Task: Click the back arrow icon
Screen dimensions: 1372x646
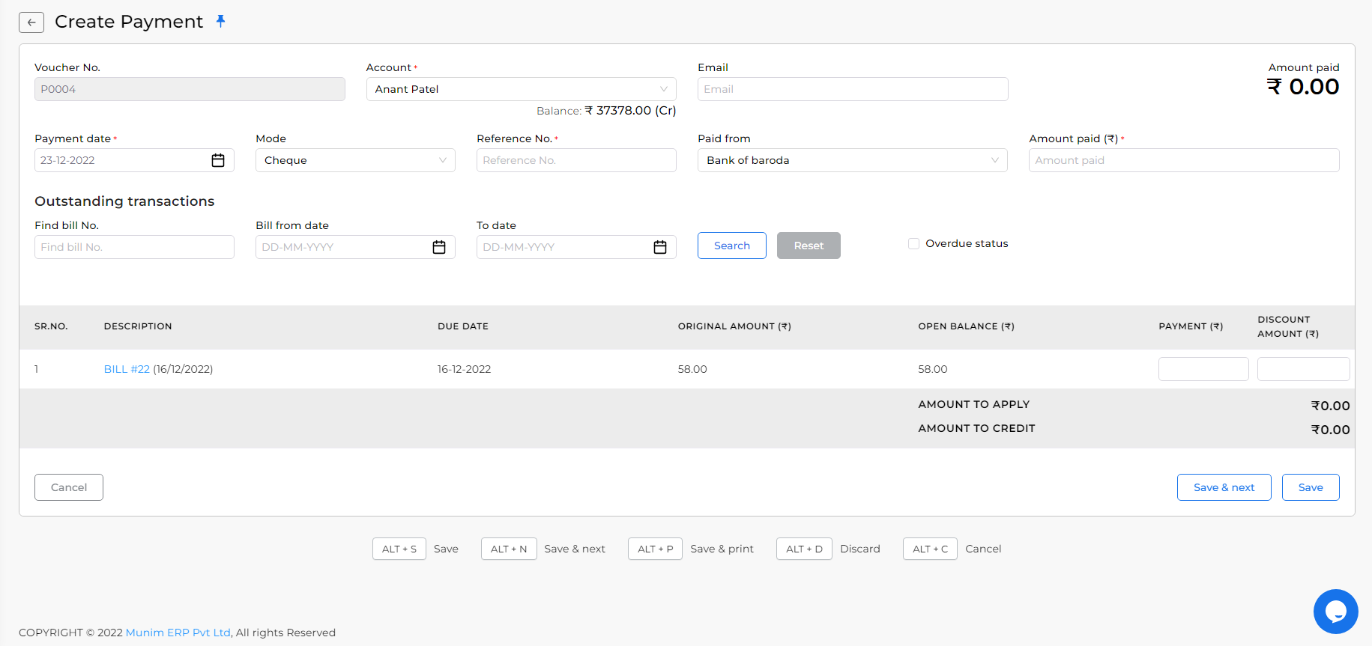Action: coord(31,22)
